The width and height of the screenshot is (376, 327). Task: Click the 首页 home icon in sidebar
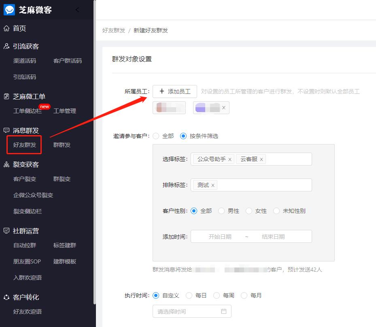pyautogui.click(x=6, y=28)
